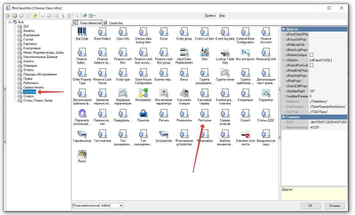The width and height of the screenshot is (355, 215).
Task: Collapse the Главное property section
Action: pos(283,117)
